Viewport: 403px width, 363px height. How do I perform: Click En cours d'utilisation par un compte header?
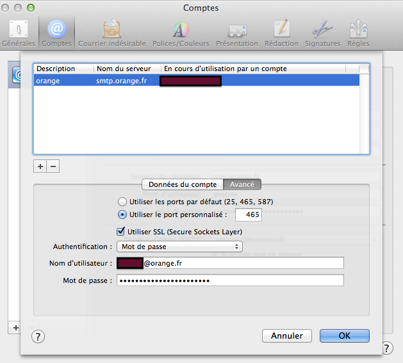(253, 69)
